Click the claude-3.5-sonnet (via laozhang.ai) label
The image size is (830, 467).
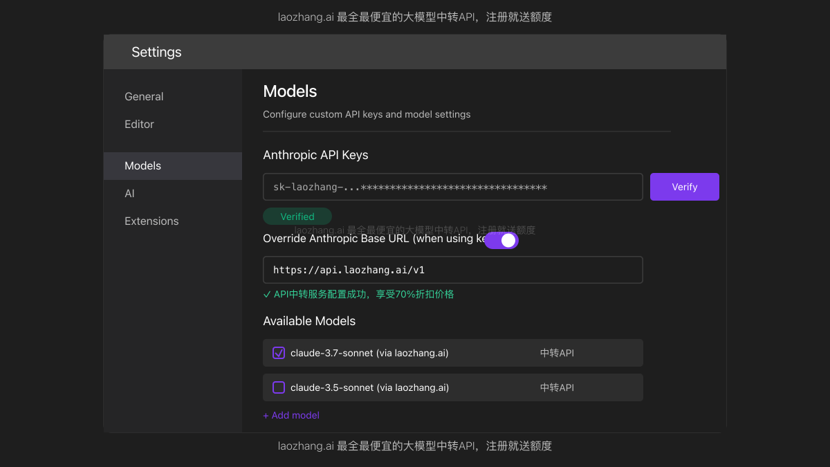click(x=369, y=387)
